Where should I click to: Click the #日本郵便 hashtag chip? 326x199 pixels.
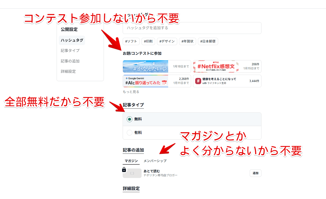pos(208,41)
